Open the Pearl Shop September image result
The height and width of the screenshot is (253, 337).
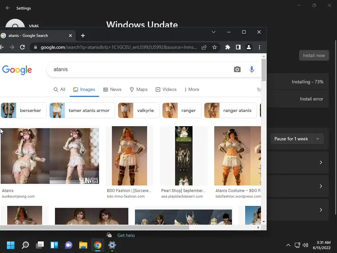pos(184,156)
